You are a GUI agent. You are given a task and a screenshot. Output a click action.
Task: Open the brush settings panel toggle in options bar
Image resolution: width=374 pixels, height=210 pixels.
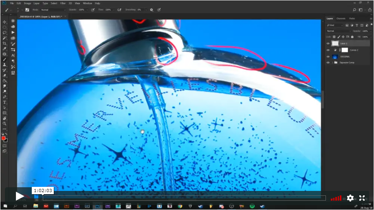tap(27, 10)
